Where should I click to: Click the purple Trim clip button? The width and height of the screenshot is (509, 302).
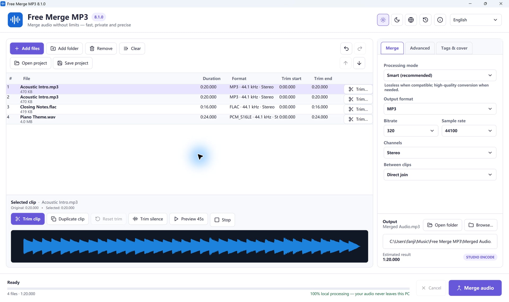coord(28,219)
